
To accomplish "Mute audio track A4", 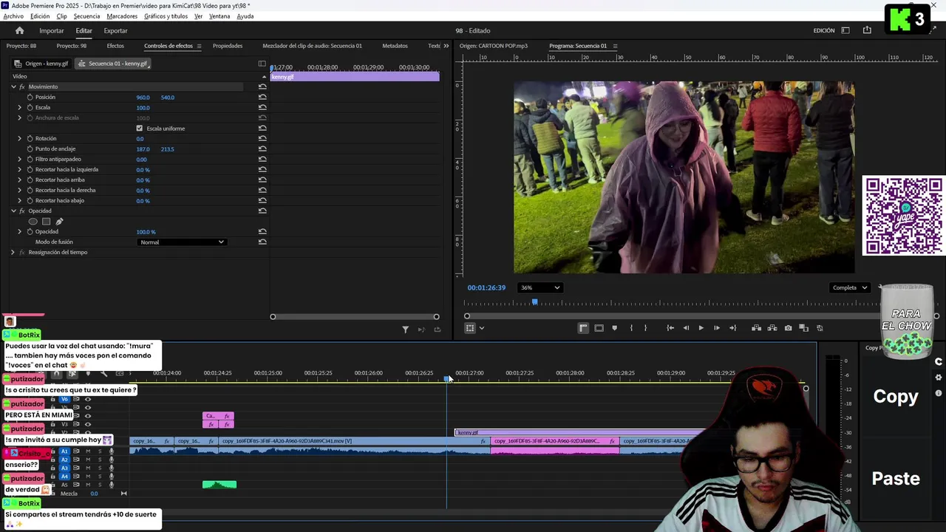I will (x=88, y=477).
